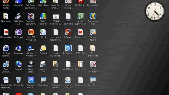169x95 pixels.
Task: Select the Performanc... PDF file
Action: 81,34
